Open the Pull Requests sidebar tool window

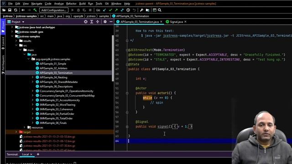[3, 64]
